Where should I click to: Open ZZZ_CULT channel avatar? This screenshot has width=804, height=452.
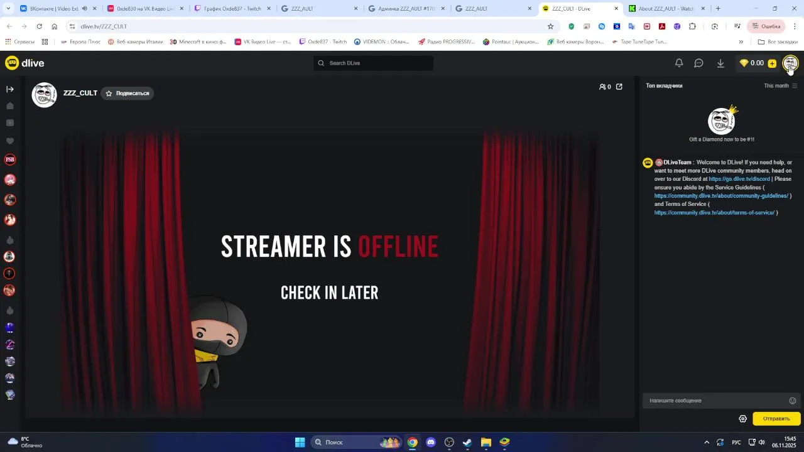(45, 95)
